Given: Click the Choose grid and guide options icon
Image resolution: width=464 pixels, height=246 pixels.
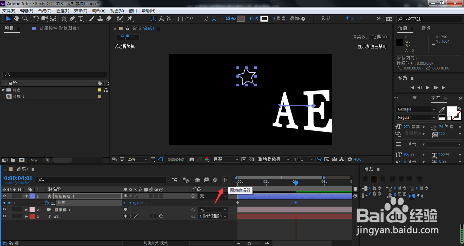Looking at the screenshot, I should 153,159.
